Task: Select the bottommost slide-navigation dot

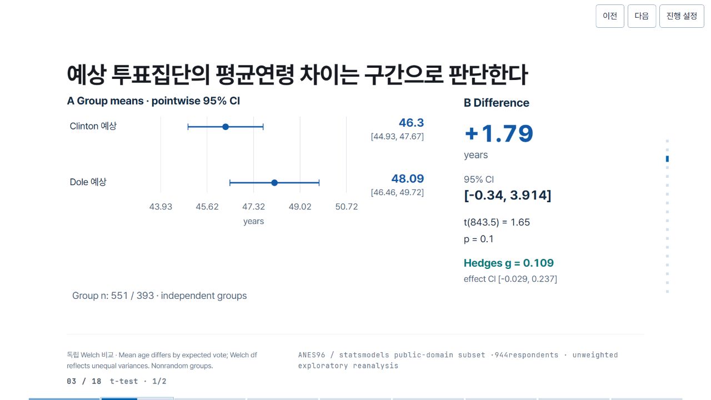Action: [x=667, y=291]
